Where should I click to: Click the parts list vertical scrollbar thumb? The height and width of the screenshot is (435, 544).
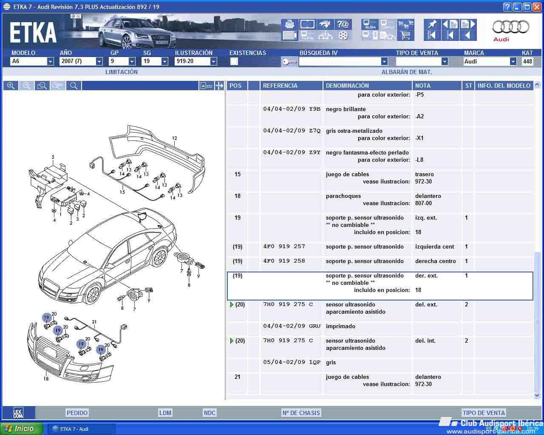537,321
